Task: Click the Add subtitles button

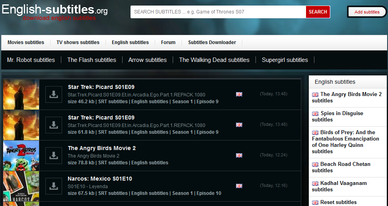Action: [x=367, y=12]
